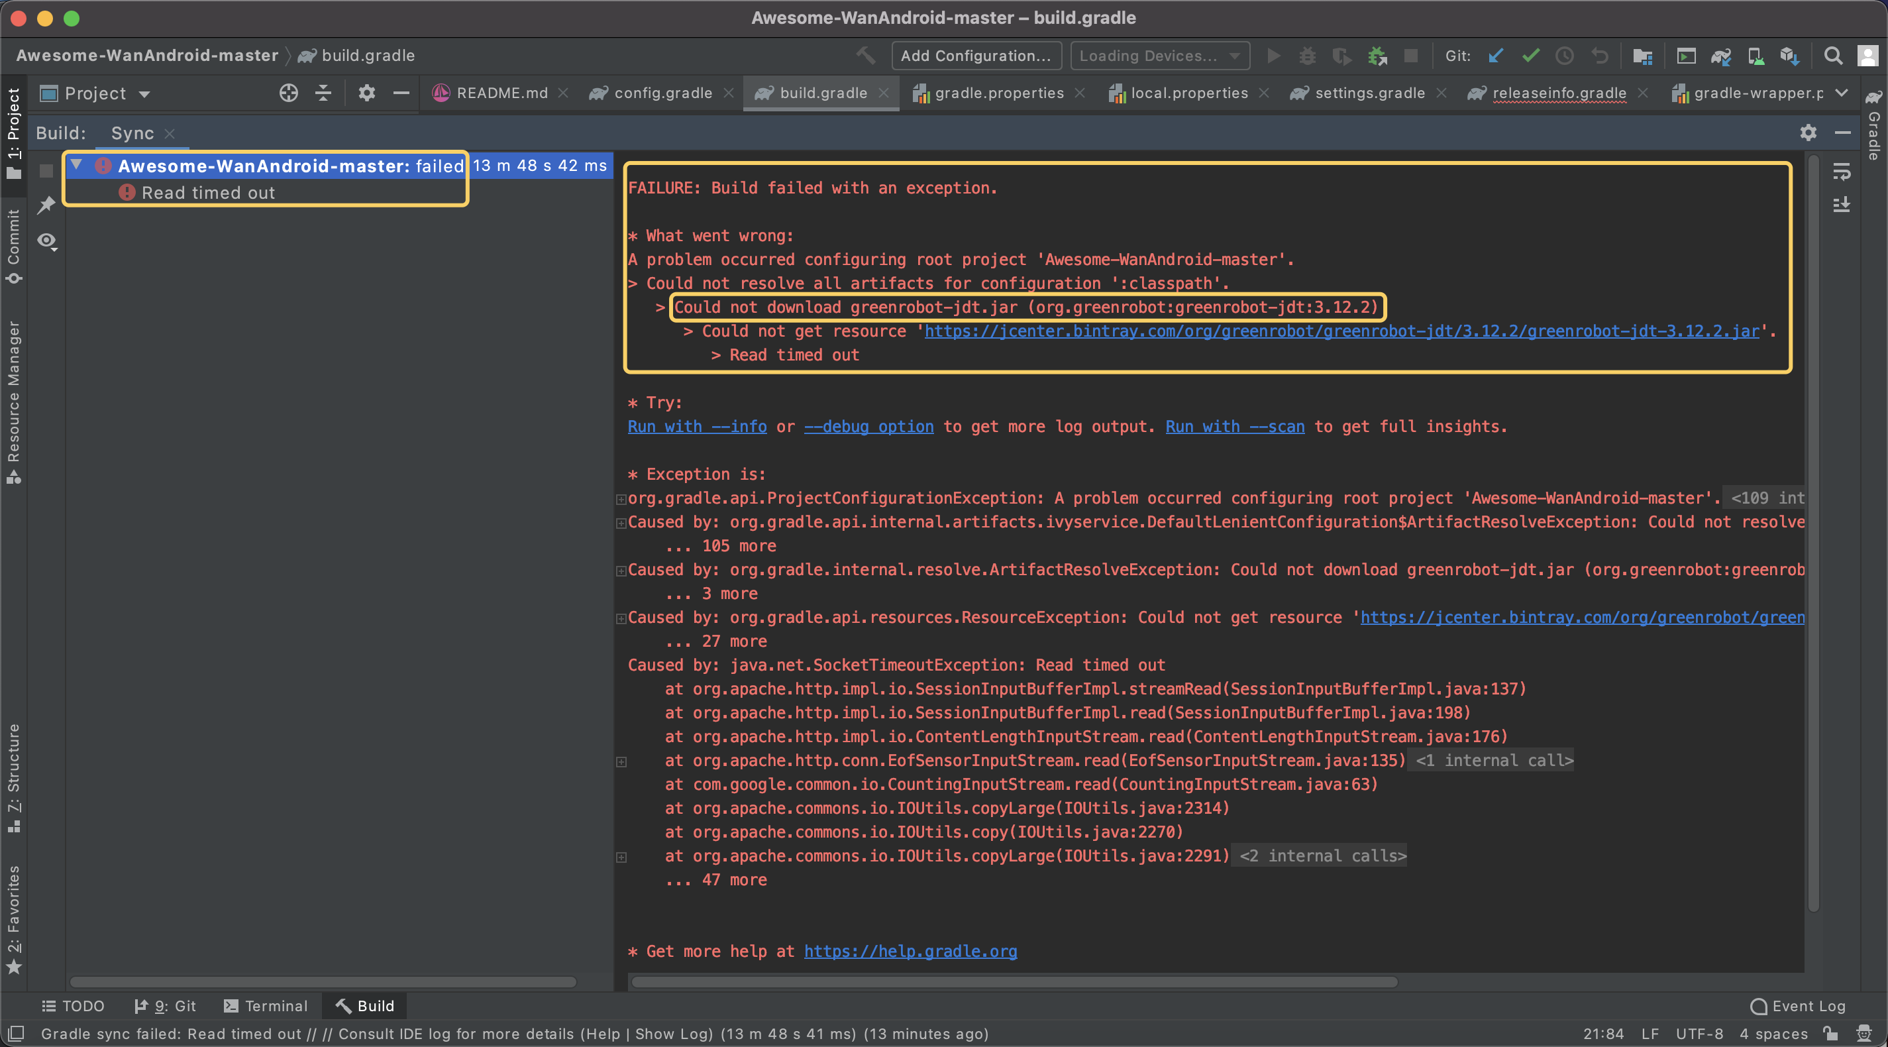Click the Git Update Project arrow

[1496, 56]
